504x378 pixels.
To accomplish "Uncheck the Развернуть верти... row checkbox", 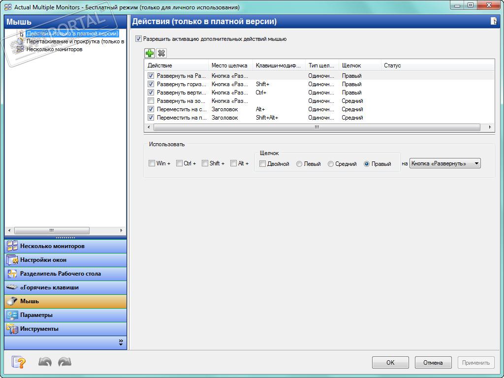I will coord(151,92).
